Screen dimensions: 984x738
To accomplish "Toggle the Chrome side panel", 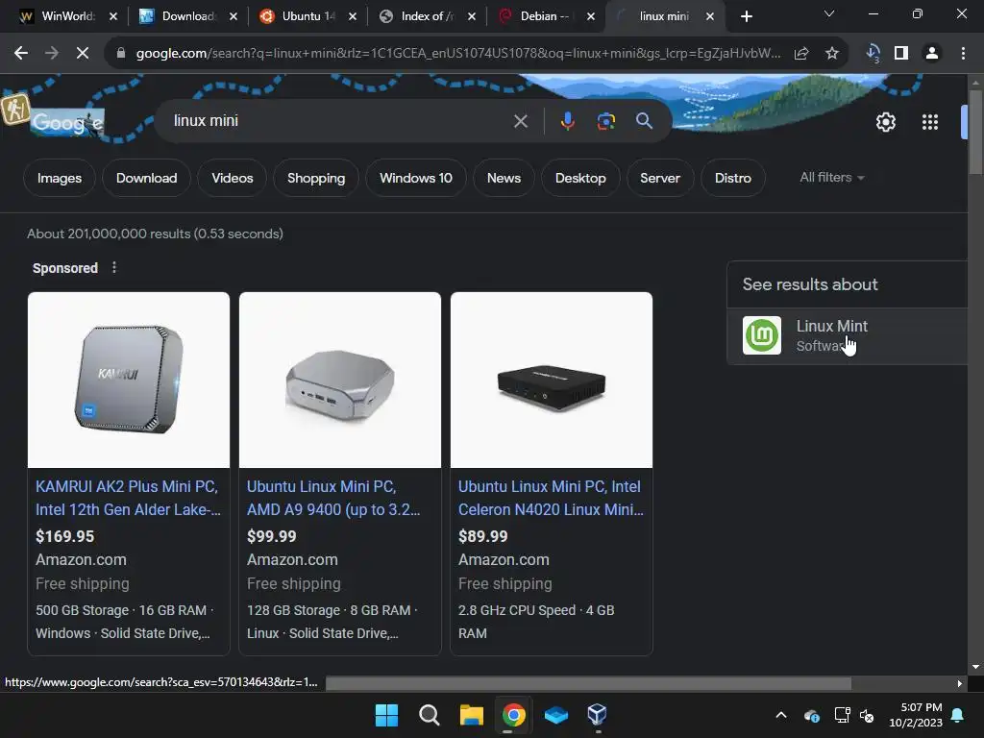I will pyautogui.click(x=901, y=54).
